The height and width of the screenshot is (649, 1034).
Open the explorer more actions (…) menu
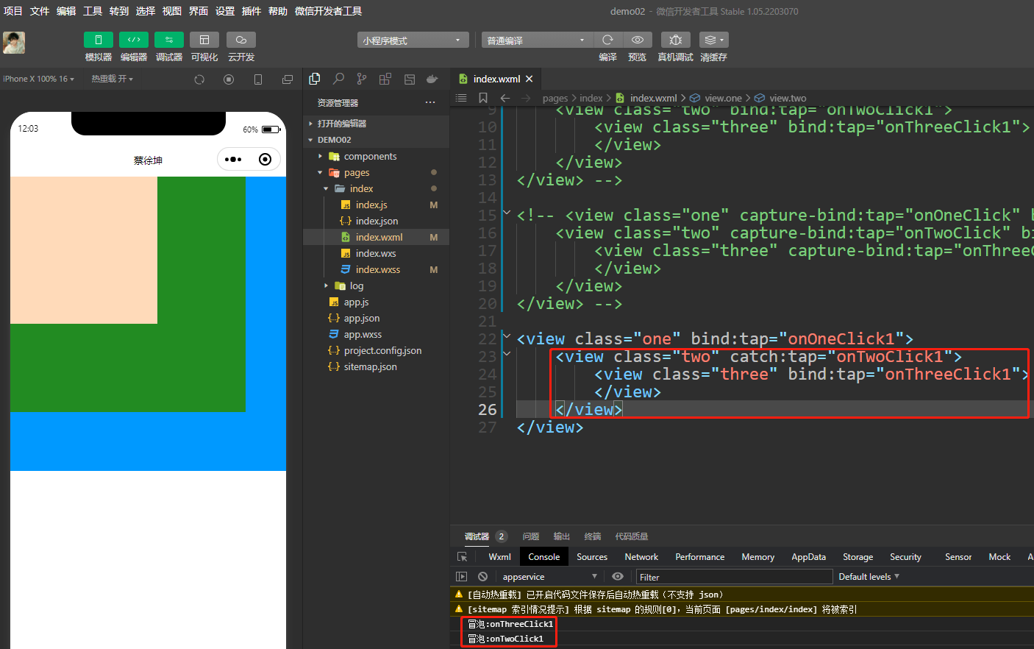coord(430,103)
